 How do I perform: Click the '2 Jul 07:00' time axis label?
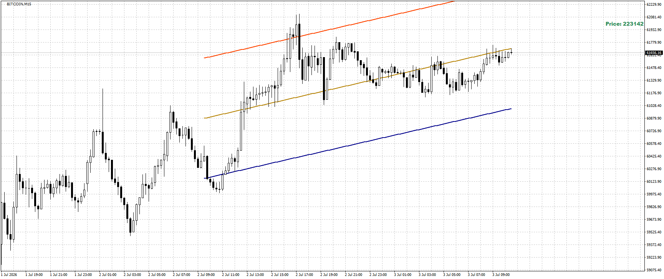coord(181,275)
